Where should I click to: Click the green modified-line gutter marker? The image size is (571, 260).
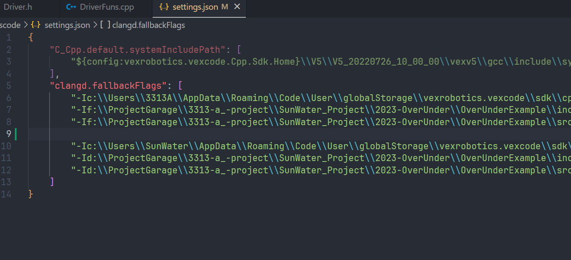pyautogui.click(x=15, y=134)
